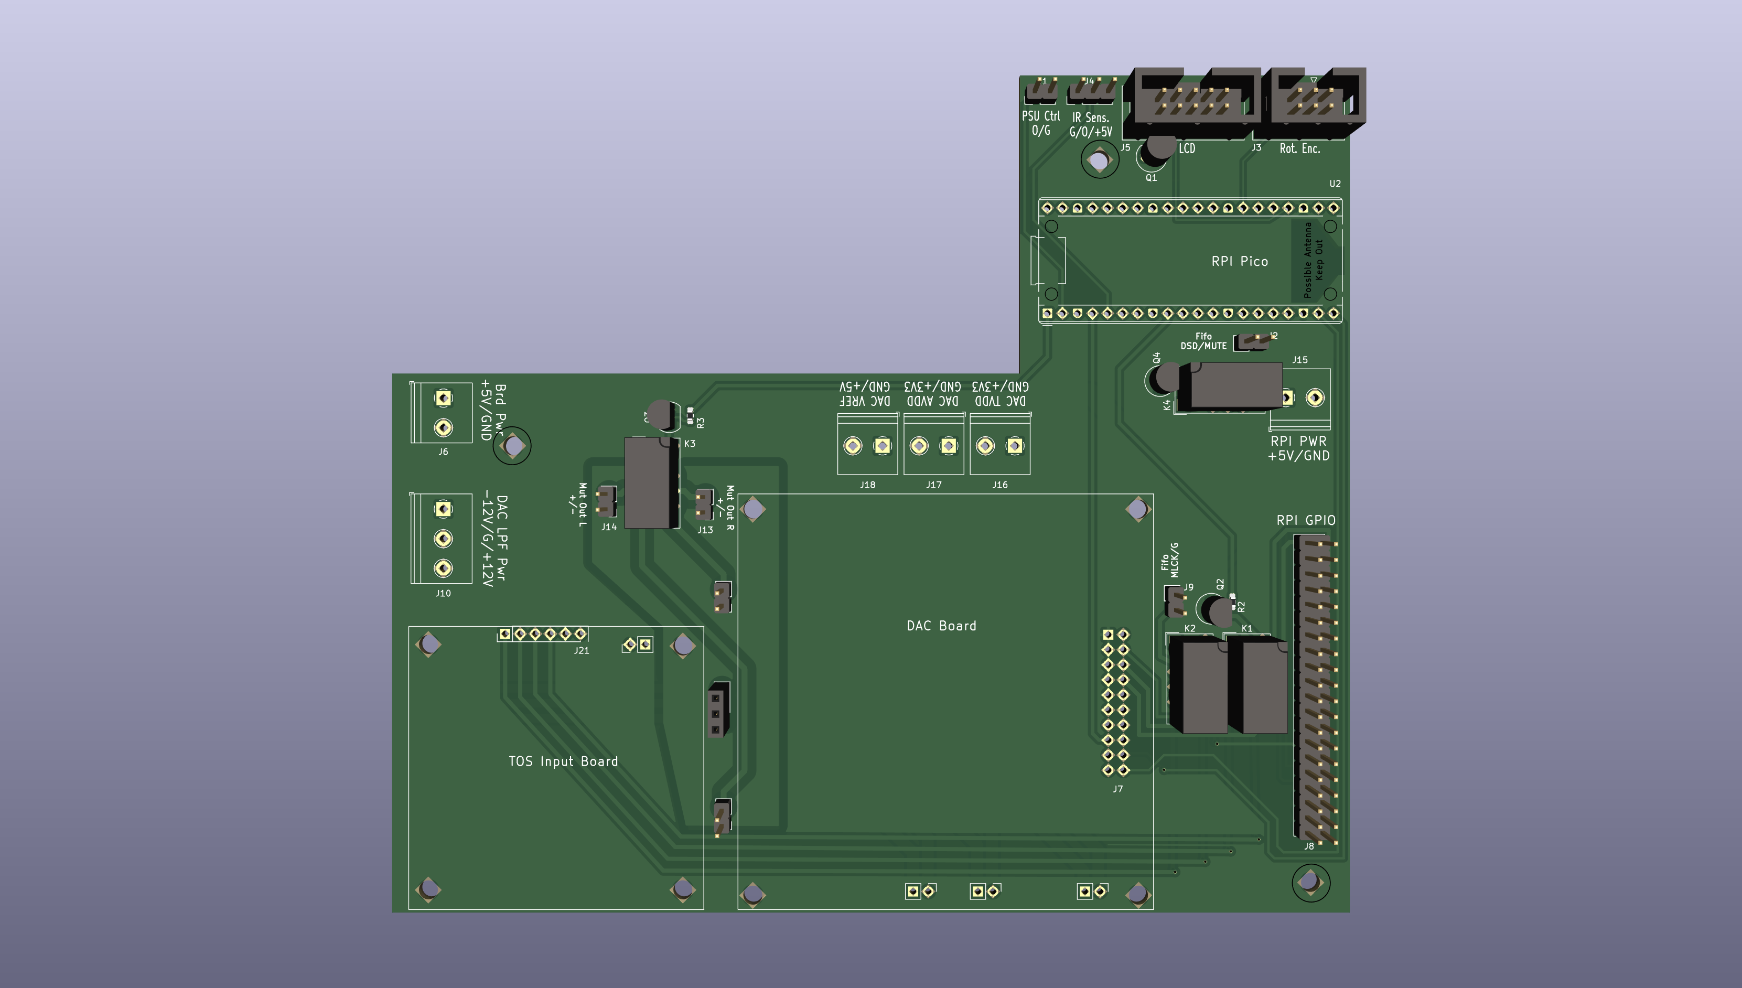Select the K3 reference designator
The image size is (1742, 988).
tap(689, 444)
